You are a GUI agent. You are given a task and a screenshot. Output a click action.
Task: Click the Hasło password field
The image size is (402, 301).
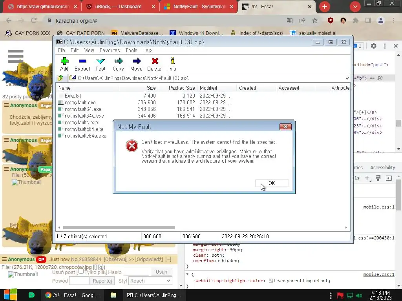point(136,272)
